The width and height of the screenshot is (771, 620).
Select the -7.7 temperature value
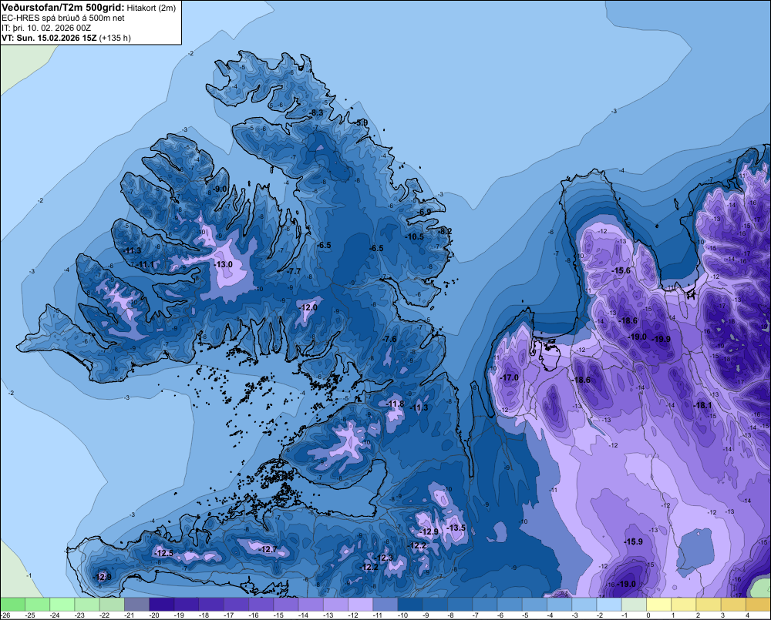293,272
